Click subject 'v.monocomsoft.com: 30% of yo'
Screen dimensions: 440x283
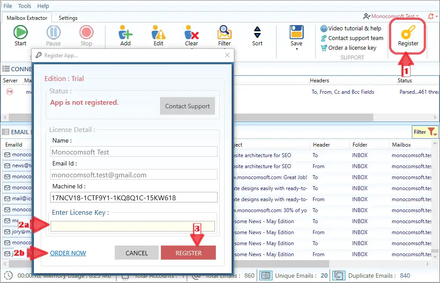[x=271, y=210]
